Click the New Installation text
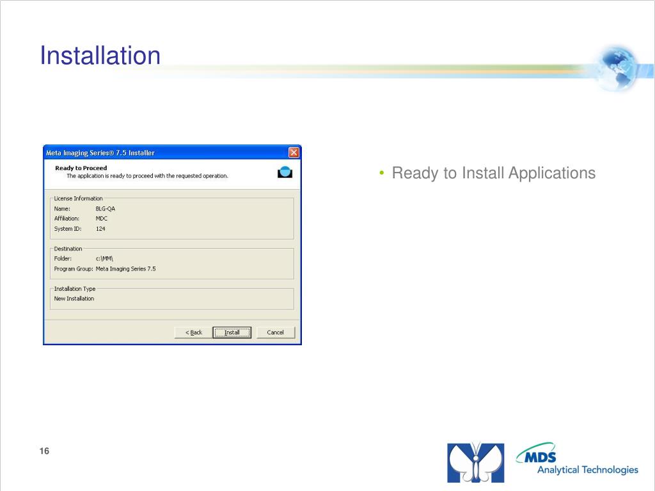655x491 pixels. [x=74, y=299]
